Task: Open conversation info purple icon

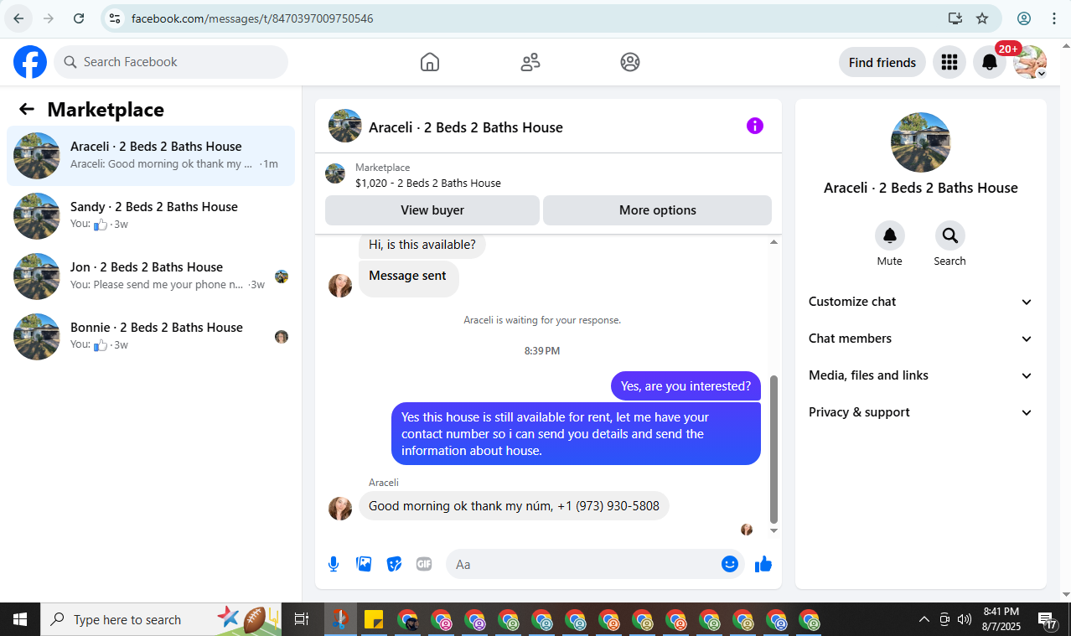Action: click(755, 126)
